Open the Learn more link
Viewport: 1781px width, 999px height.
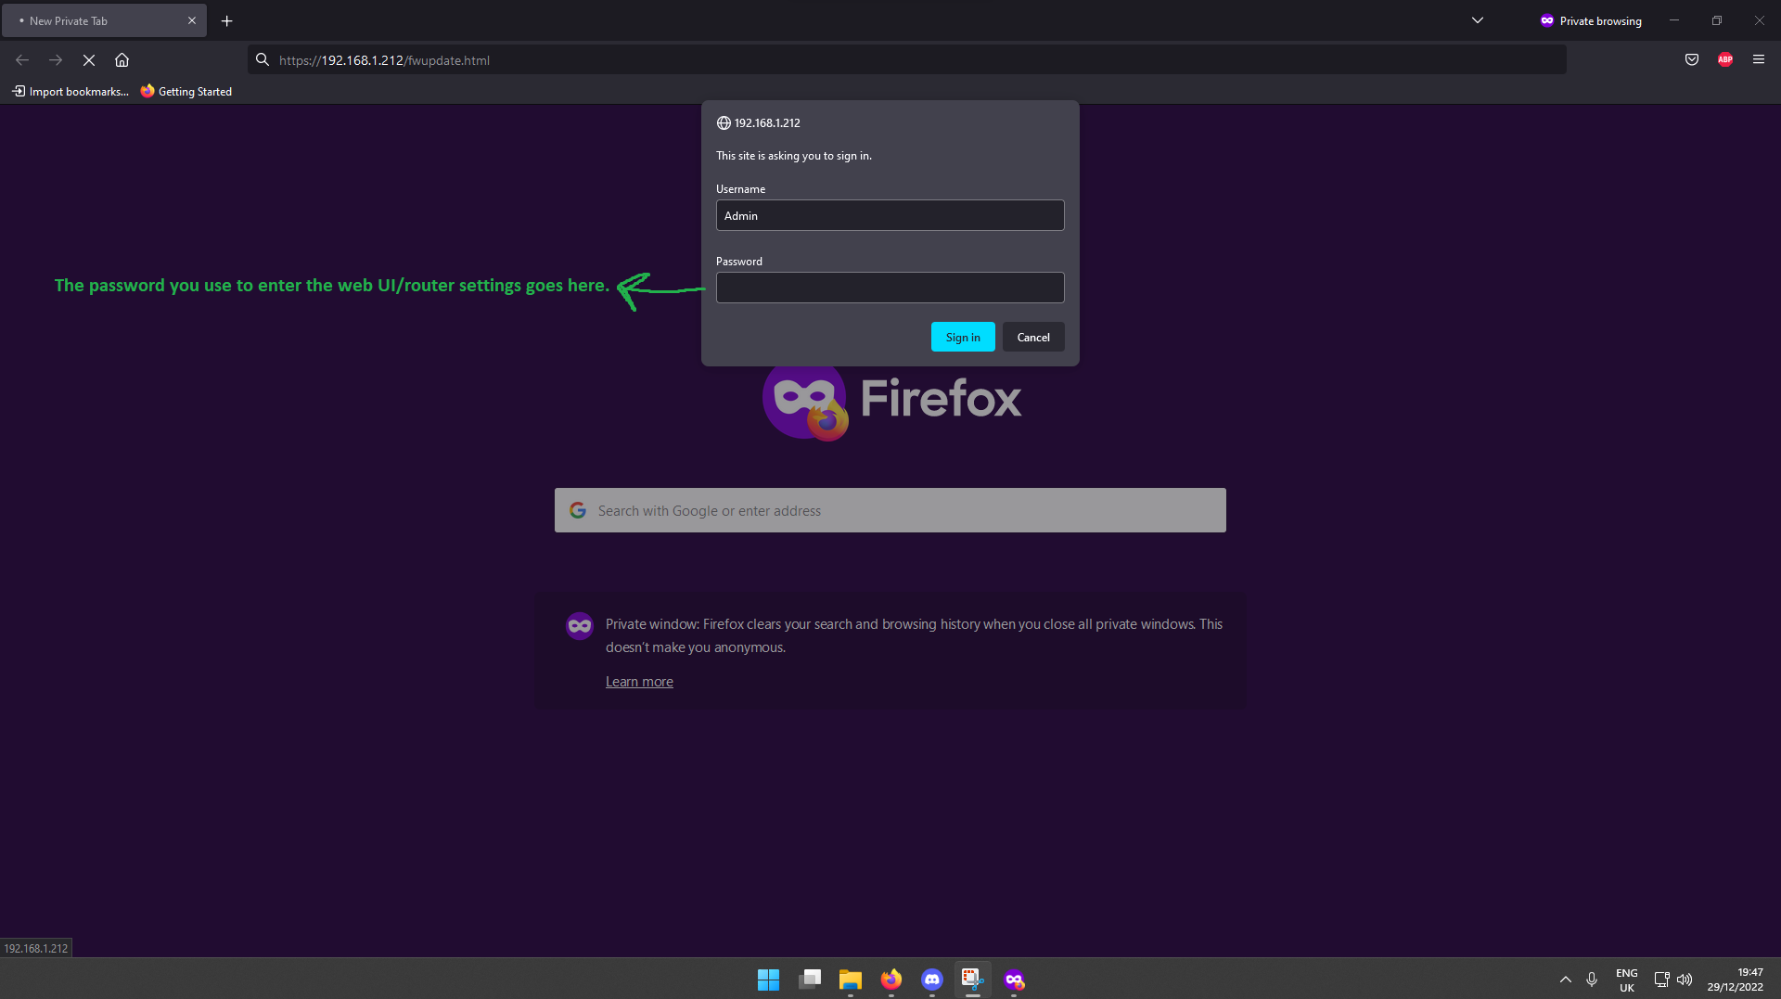tap(639, 682)
